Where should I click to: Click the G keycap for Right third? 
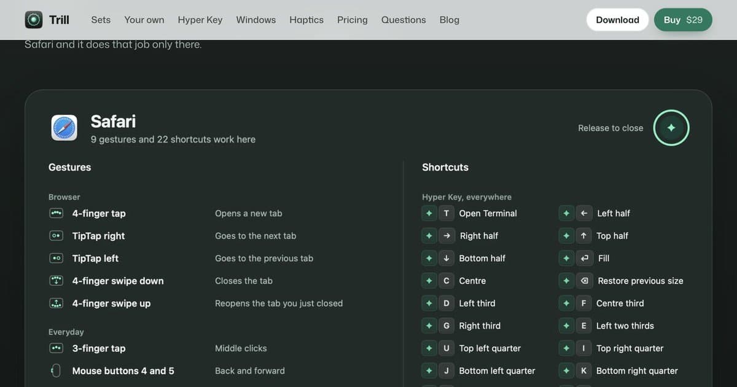coord(446,326)
